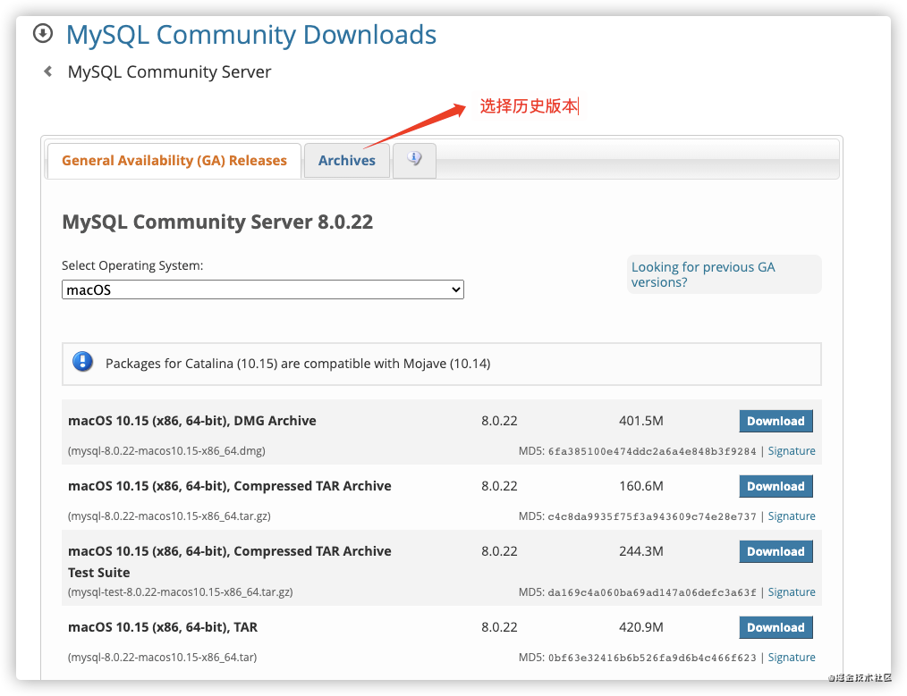Click the 420.9M file size value
Screen dimensions: 907x696
click(x=641, y=626)
